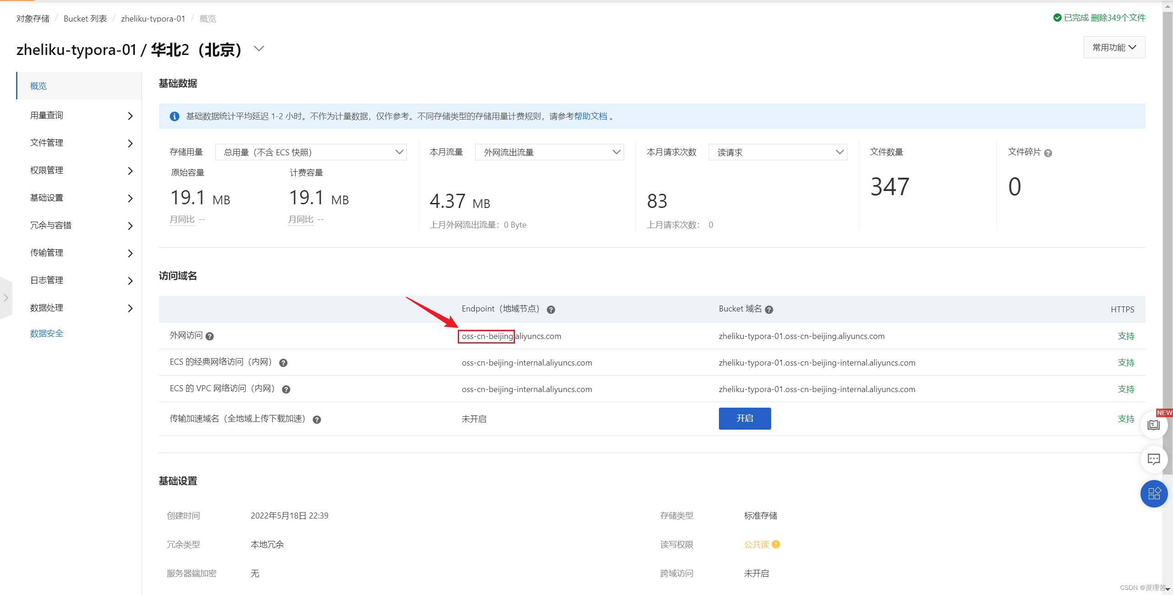Click file count value 347

coord(890,187)
